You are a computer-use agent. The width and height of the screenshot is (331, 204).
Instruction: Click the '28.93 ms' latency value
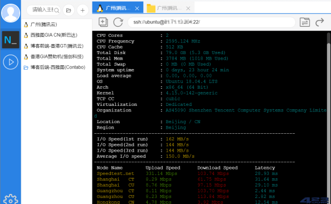click(x=266, y=173)
